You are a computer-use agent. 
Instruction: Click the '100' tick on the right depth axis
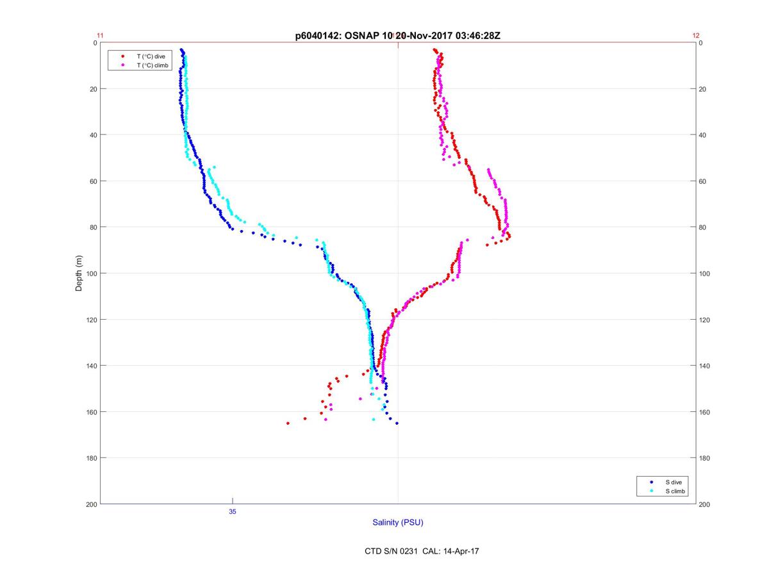(705, 274)
